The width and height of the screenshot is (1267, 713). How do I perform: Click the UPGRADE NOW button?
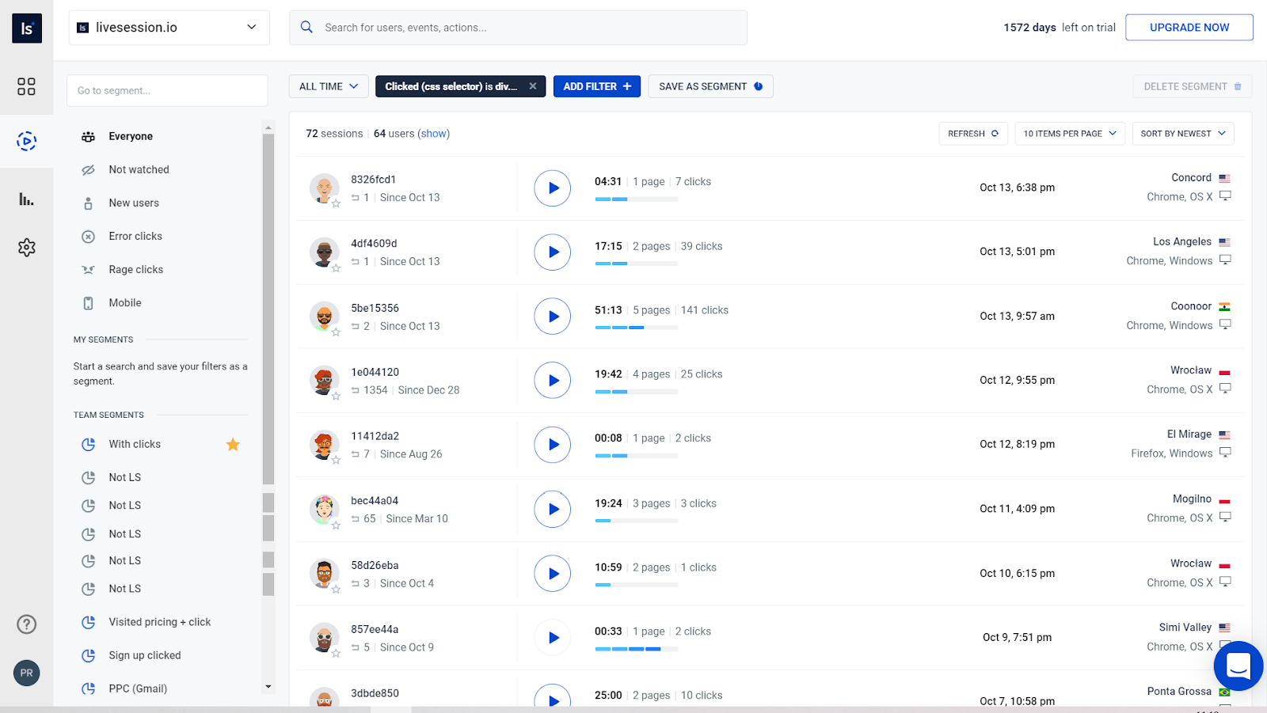point(1189,27)
